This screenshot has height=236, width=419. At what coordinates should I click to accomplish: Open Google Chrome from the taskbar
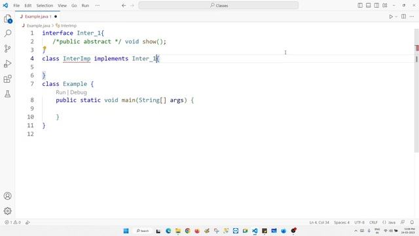coord(187,231)
